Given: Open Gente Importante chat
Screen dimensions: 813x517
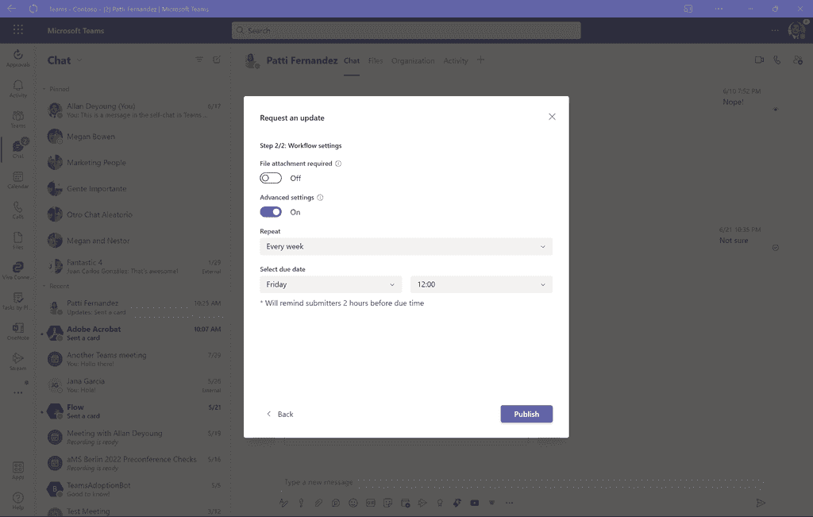Looking at the screenshot, I should tap(133, 189).
